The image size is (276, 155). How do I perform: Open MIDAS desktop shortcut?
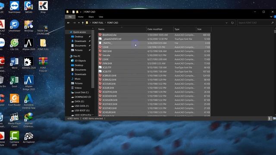pyautogui.click(x=29, y=7)
